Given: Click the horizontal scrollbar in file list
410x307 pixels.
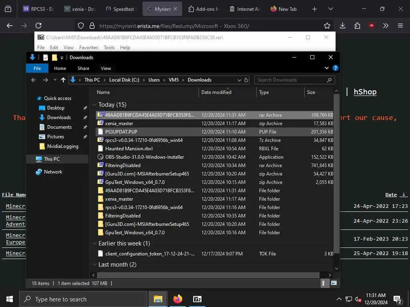Looking at the screenshot, I should [x=208, y=275].
